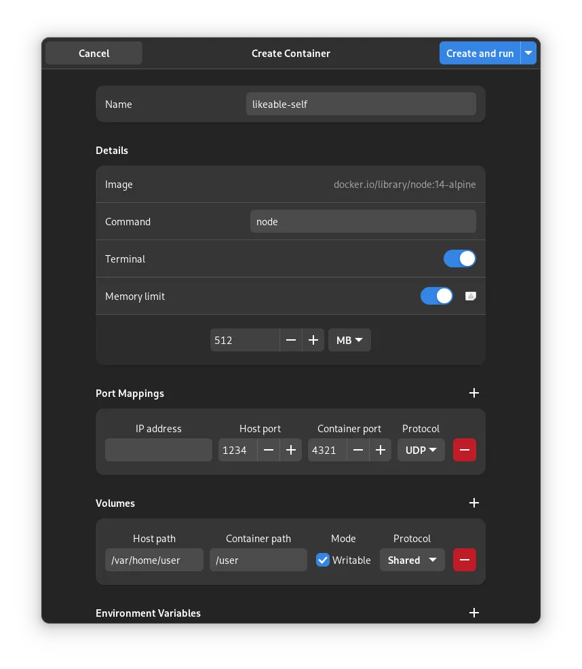Remove the UDP port mapping row

[465, 450]
